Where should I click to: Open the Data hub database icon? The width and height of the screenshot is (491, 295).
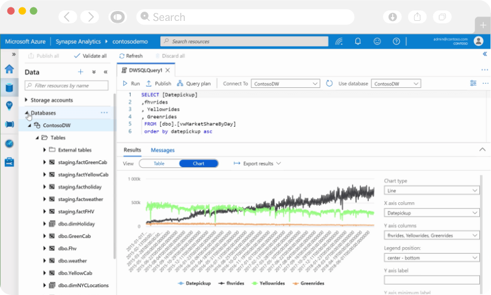tap(9, 88)
